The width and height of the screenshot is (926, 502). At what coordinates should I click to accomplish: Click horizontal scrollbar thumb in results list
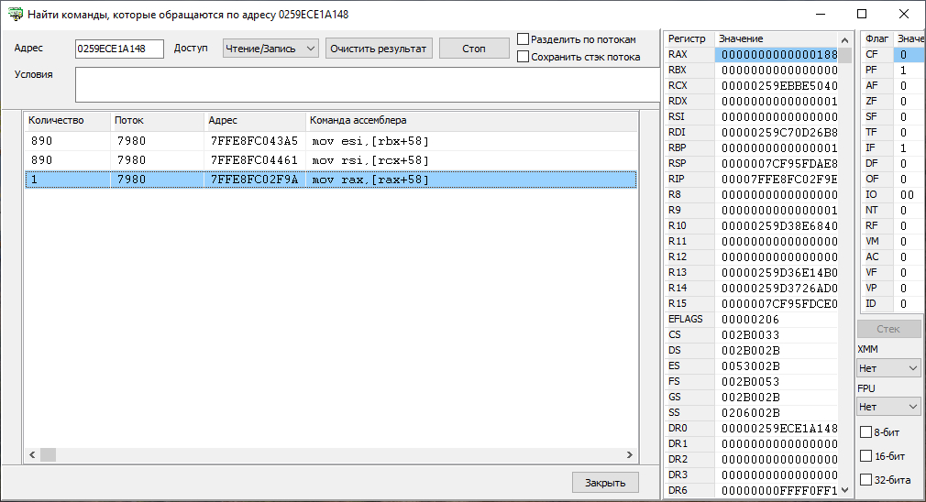(x=48, y=454)
